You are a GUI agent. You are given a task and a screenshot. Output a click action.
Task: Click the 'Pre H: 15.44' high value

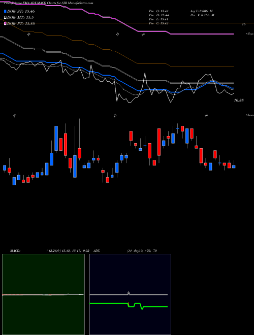(158, 15)
